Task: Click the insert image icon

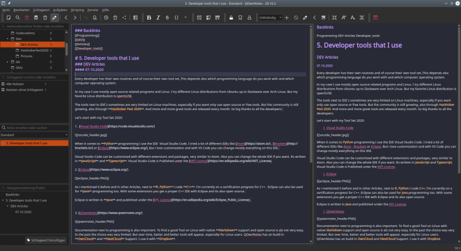Action: 208,18
